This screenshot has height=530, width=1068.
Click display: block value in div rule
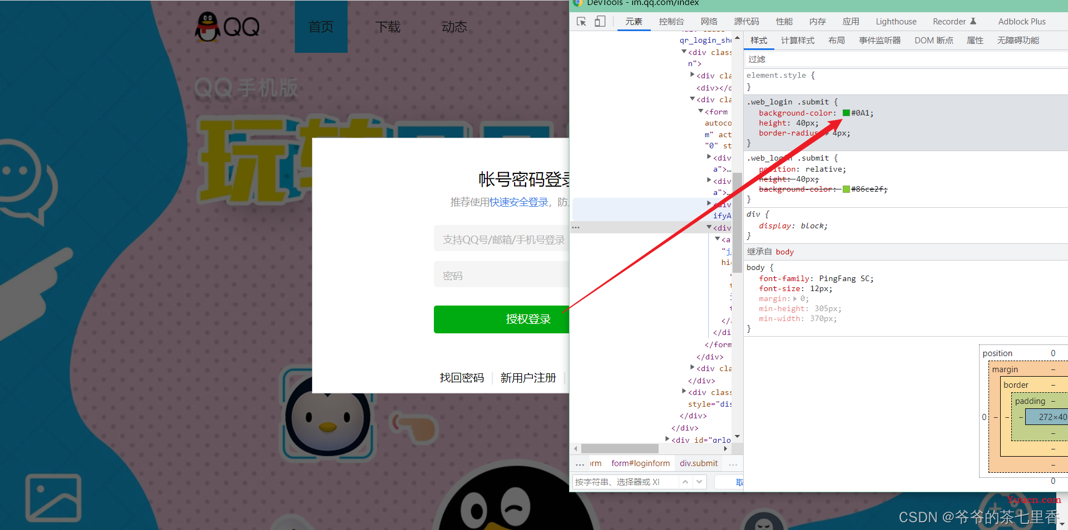814,226
